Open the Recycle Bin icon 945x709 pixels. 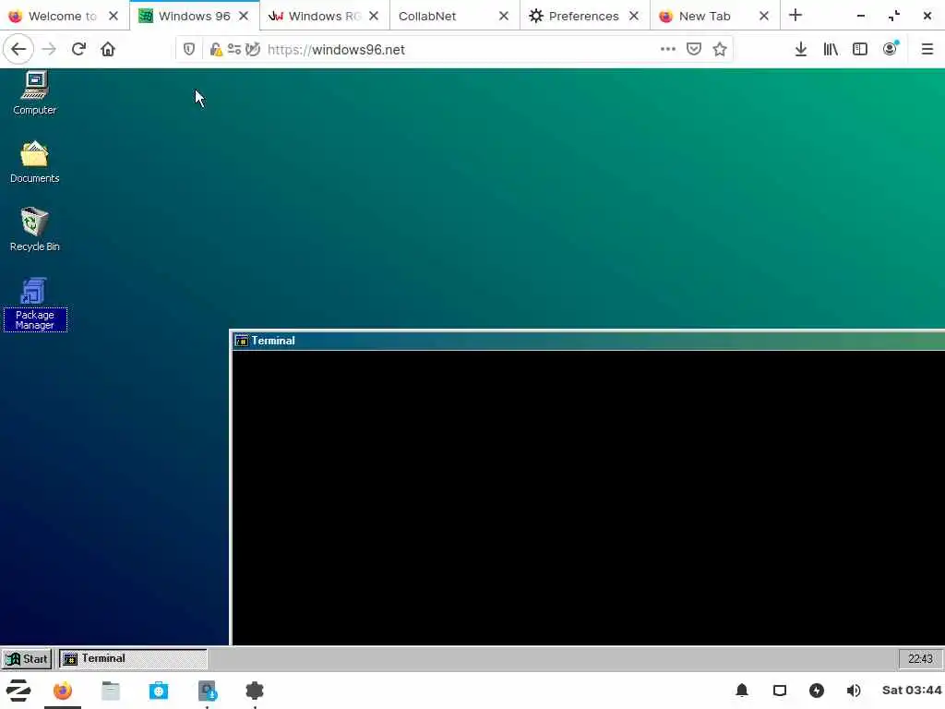pyautogui.click(x=34, y=230)
